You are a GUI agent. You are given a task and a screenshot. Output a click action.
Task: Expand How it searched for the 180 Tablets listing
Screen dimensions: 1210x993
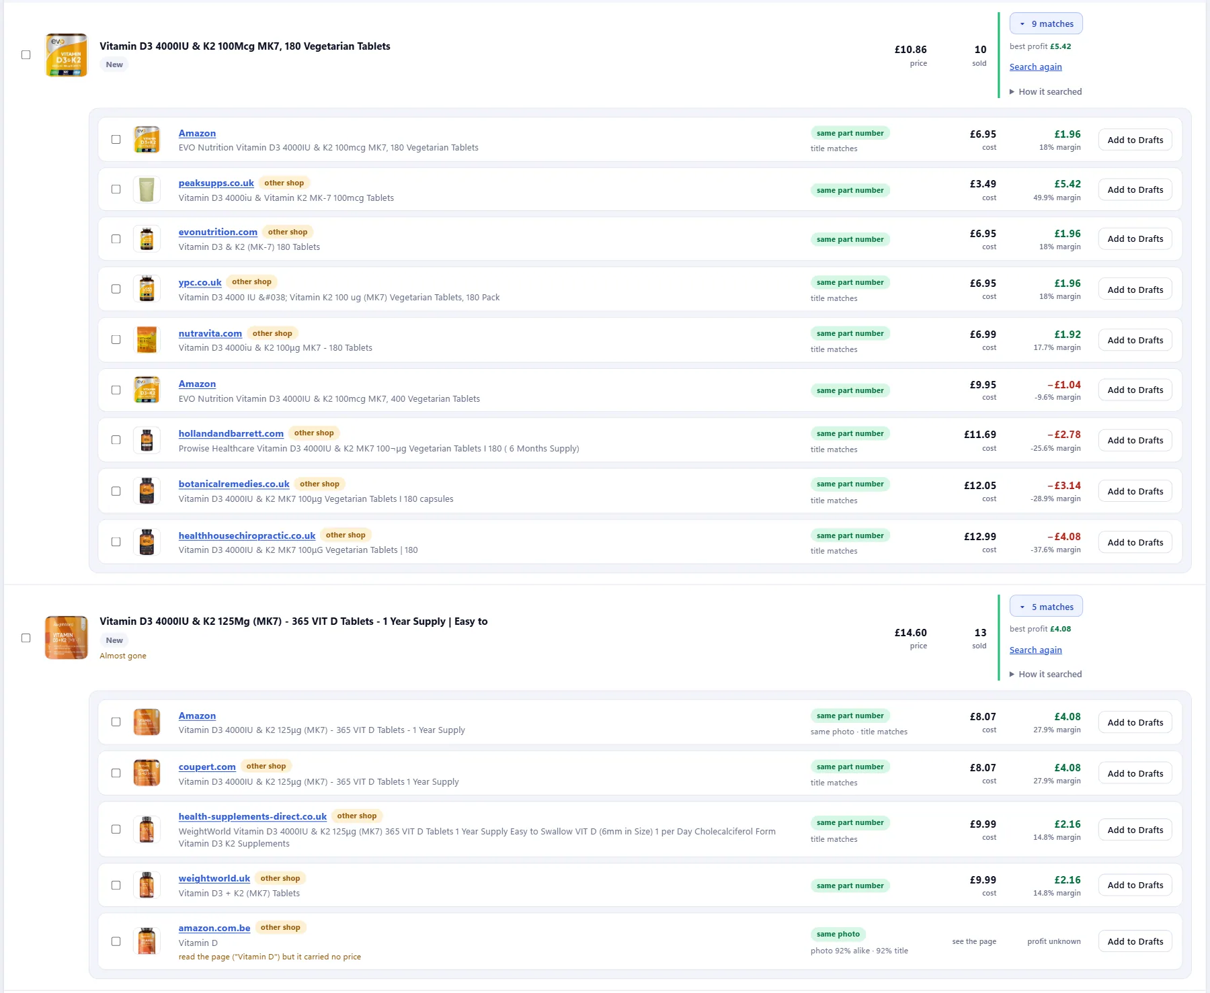(x=1046, y=91)
